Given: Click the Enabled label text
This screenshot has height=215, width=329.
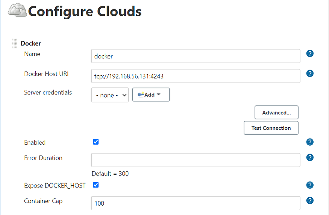Looking at the screenshot, I should (35, 142).
